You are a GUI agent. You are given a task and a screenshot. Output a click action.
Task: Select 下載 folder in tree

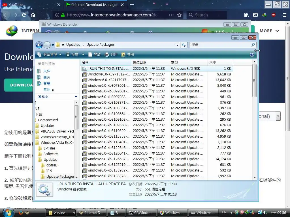click(x=39, y=114)
